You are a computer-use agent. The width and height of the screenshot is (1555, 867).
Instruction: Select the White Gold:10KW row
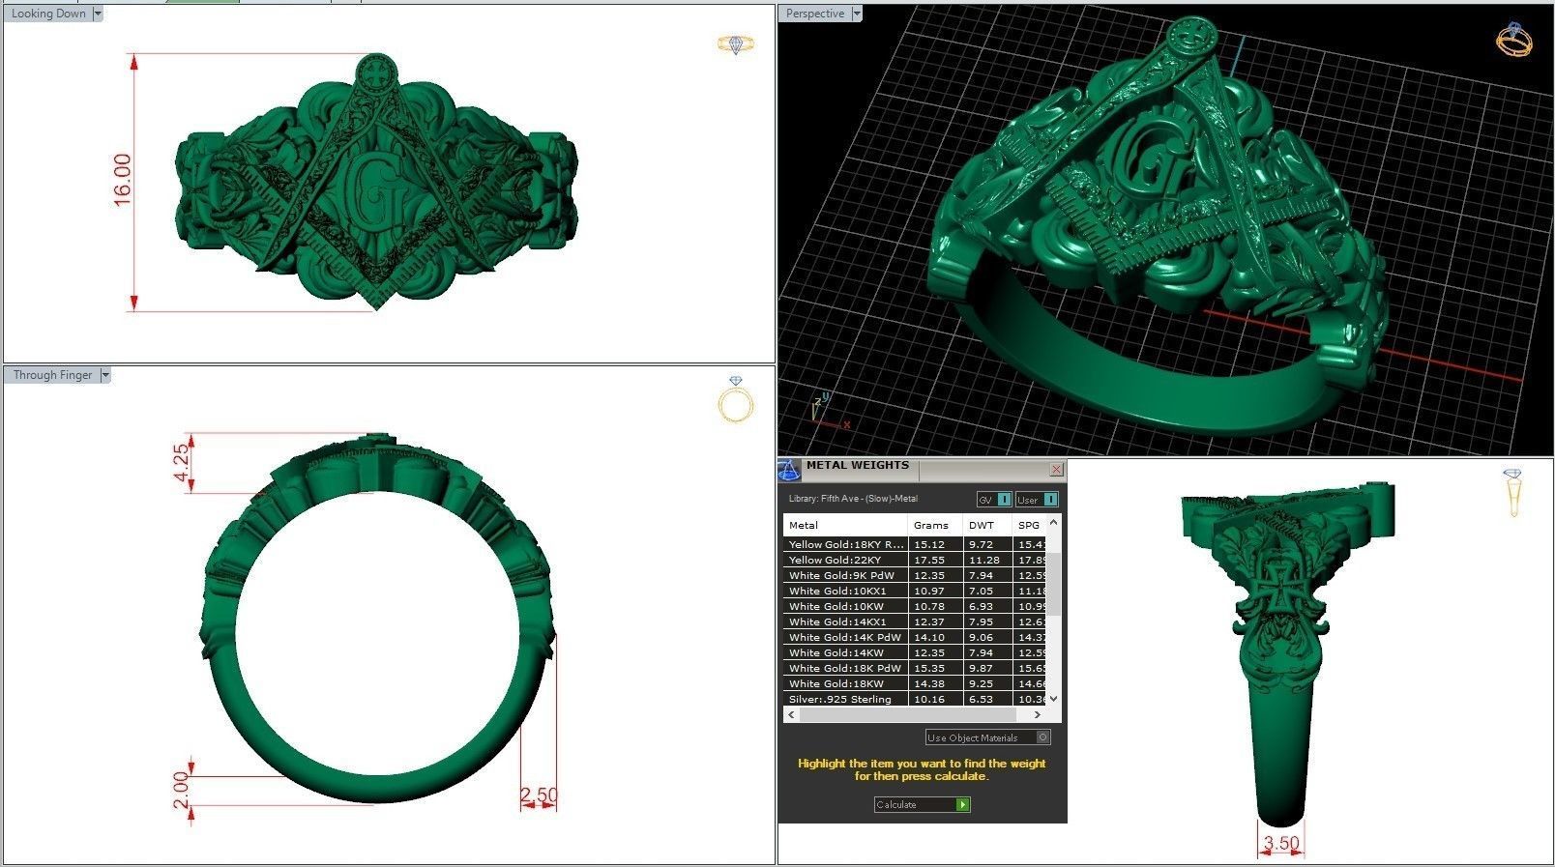tap(915, 606)
